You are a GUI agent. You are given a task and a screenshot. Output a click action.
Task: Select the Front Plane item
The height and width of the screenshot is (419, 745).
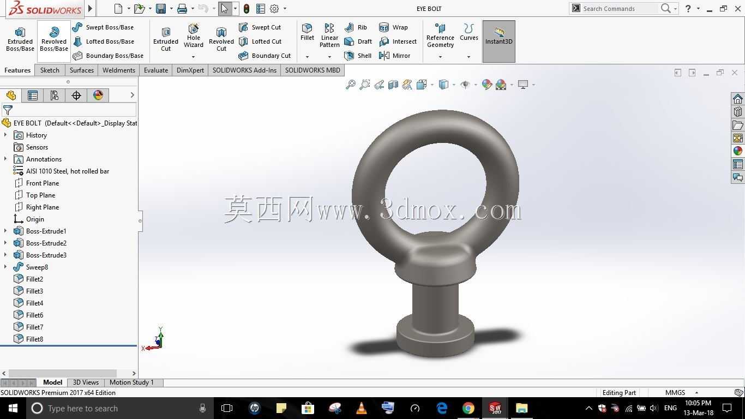[x=43, y=183]
